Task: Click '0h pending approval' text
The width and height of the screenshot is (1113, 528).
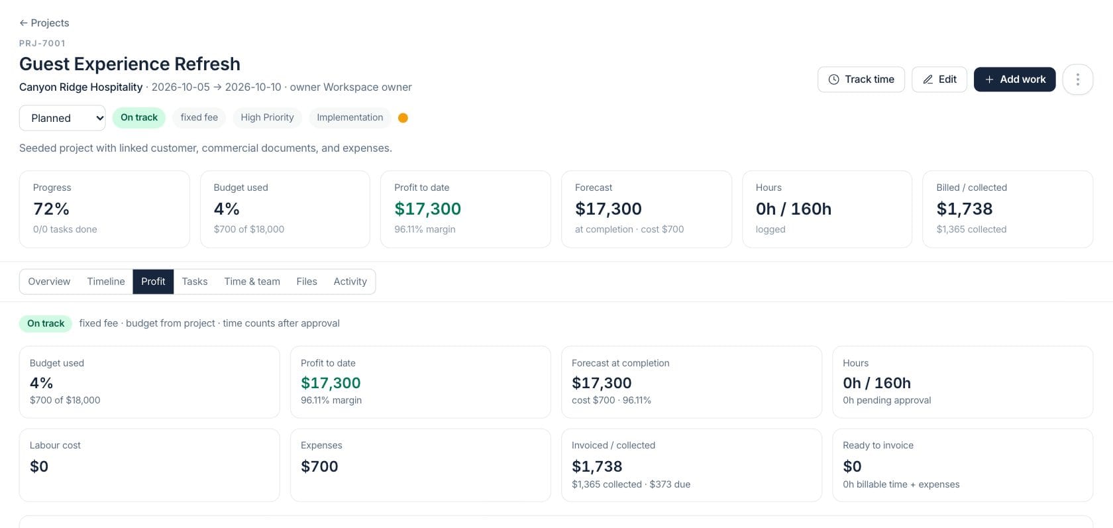Action: point(886,400)
